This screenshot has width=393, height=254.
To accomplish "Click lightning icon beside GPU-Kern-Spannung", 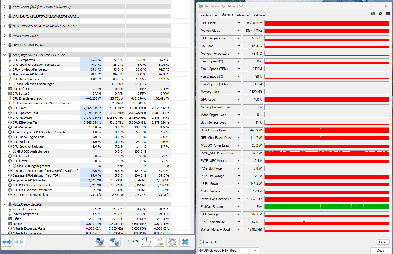I will pyautogui.click(x=10, y=79).
